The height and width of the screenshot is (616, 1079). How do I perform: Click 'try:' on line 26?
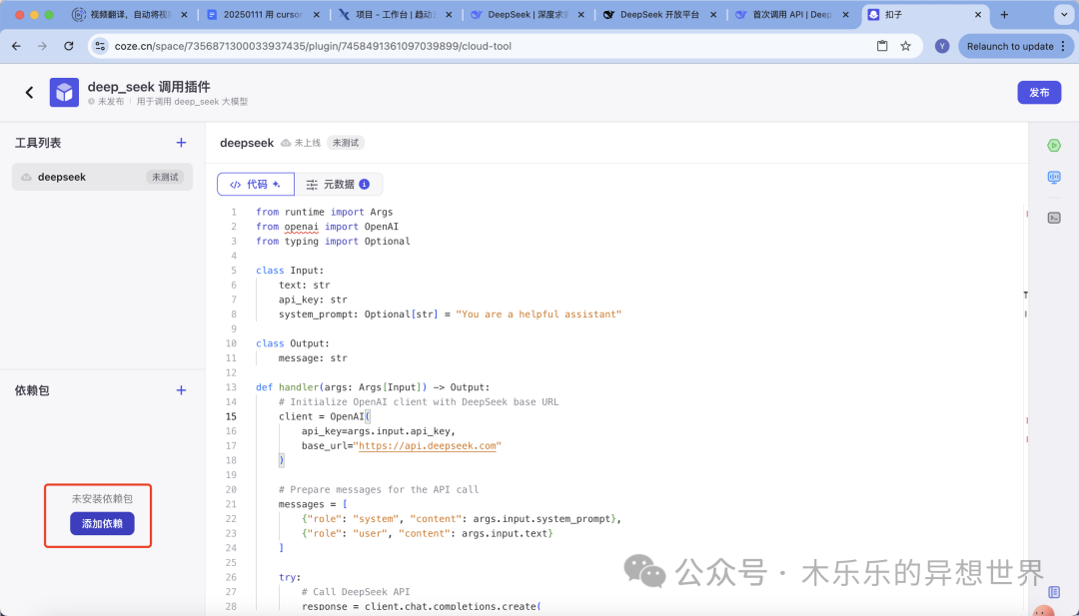click(290, 577)
